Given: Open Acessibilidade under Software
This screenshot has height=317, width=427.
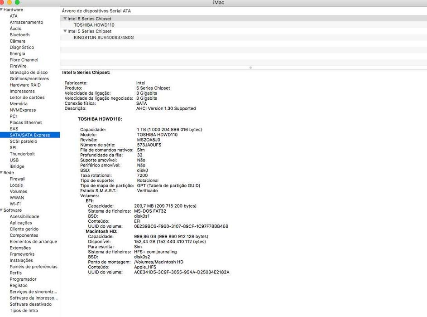Looking at the screenshot, I should click(x=24, y=217).
